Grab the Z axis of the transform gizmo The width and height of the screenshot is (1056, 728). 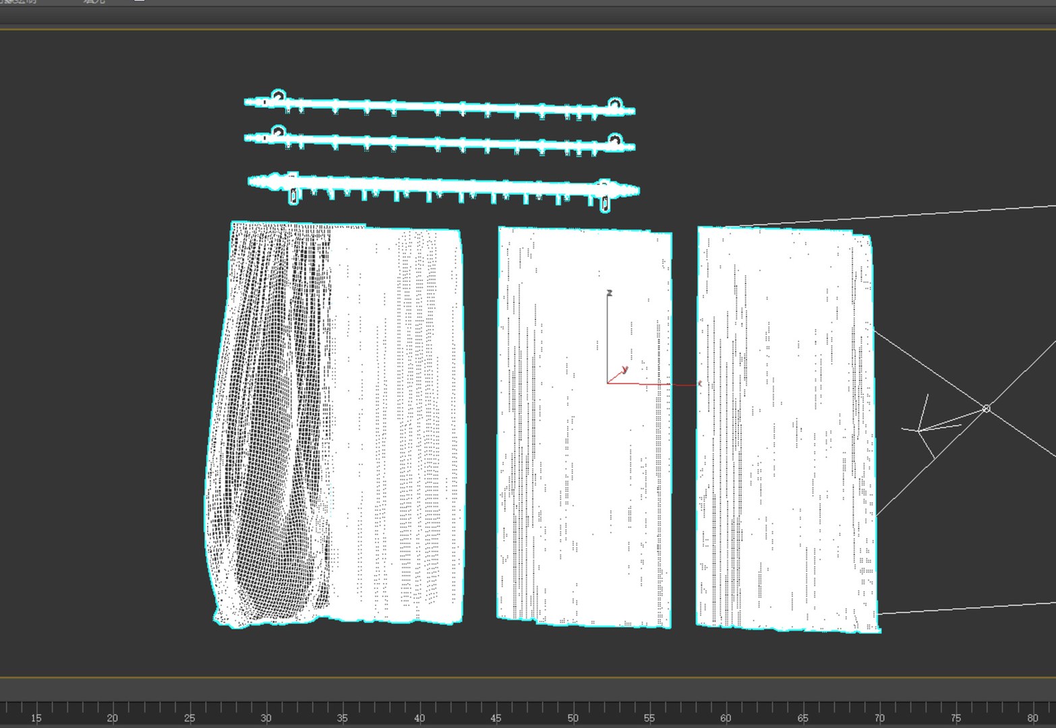pyautogui.click(x=608, y=337)
